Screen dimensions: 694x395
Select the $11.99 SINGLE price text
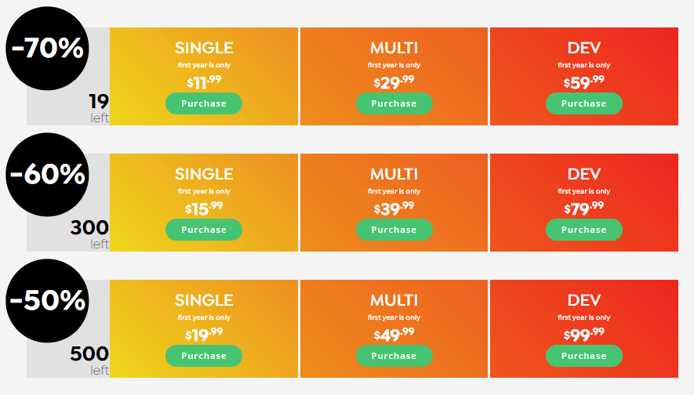(204, 82)
